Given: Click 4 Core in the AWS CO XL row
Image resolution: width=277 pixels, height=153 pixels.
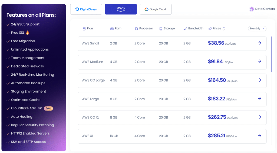Looking at the screenshot, I should pyautogui.click(x=140, y=117).
